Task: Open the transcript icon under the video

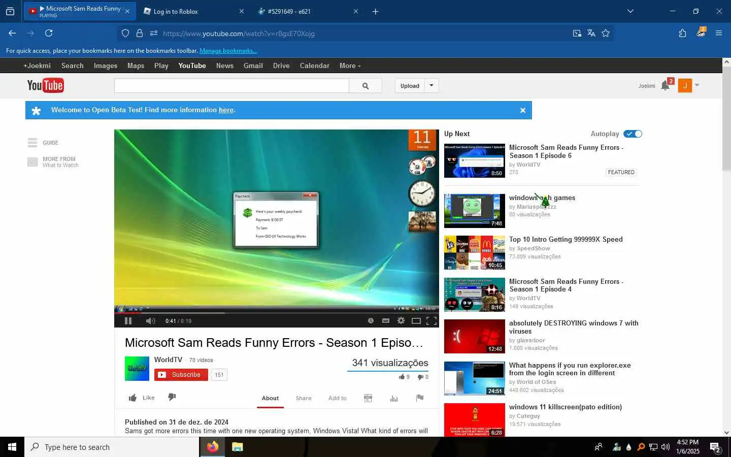Action: (x=368, y=398)
